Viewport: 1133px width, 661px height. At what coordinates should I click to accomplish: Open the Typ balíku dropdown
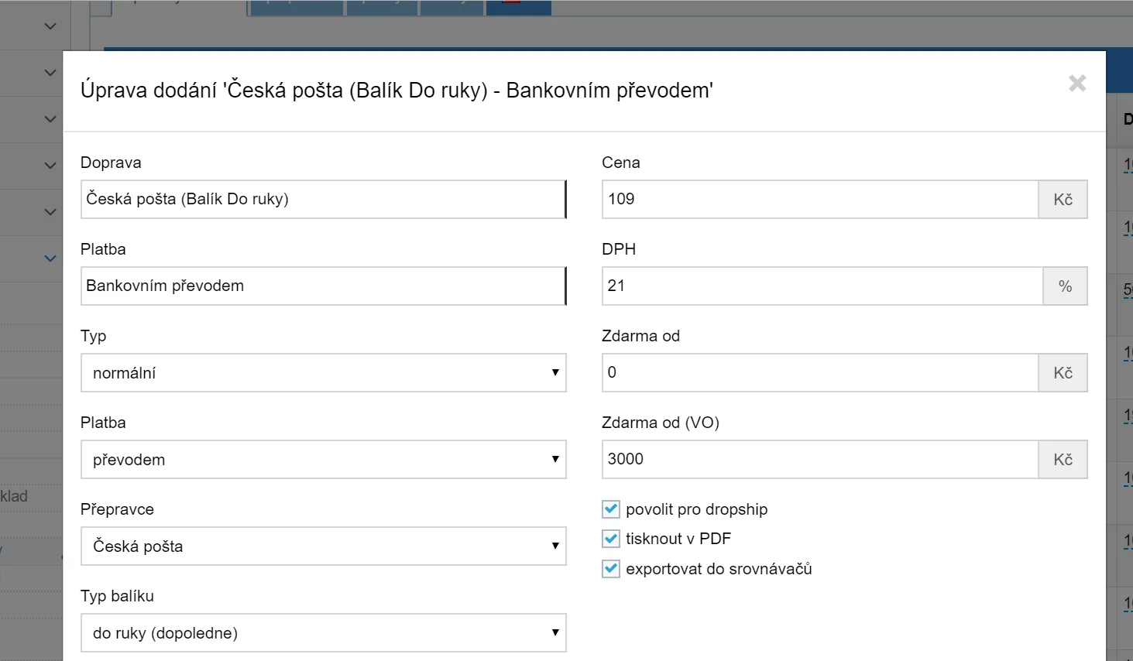pos(324,633)
